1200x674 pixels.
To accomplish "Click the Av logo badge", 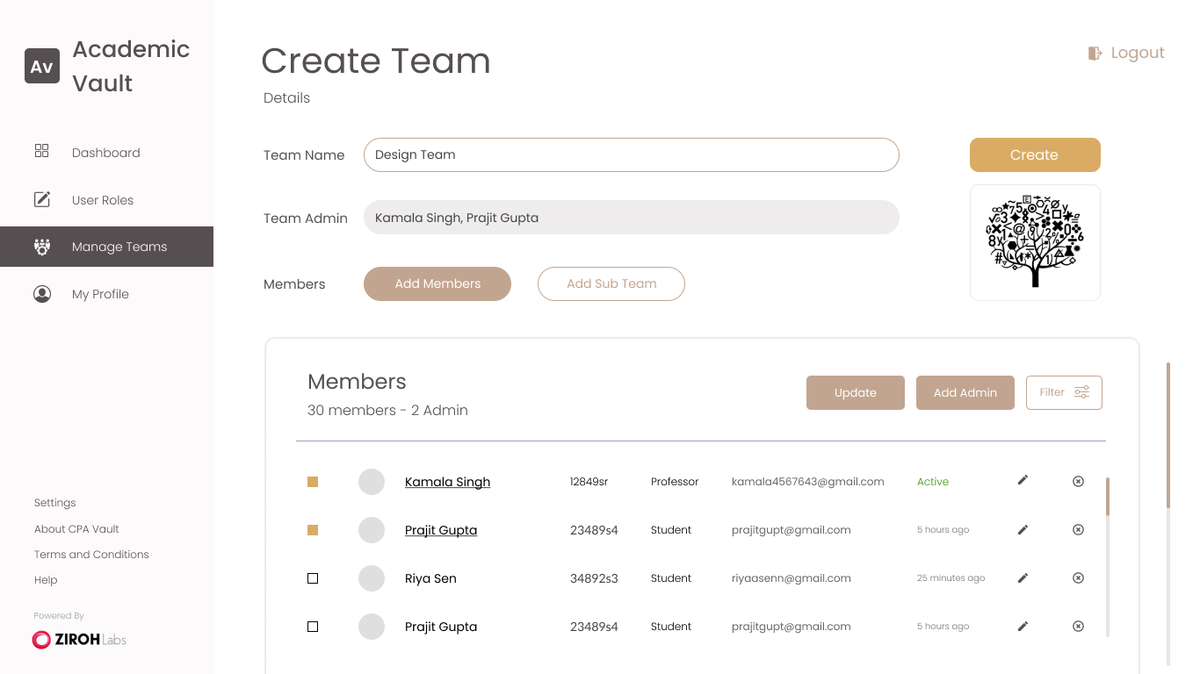I will pos(42,66).
